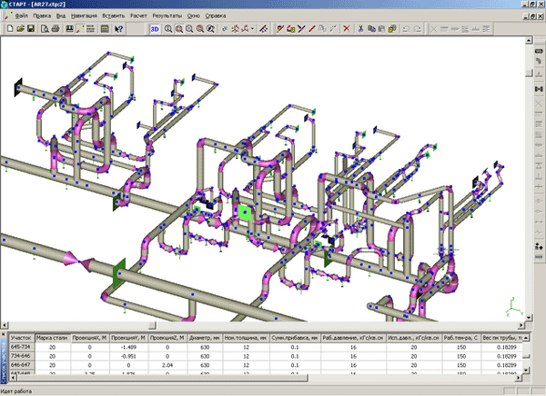
Task: Click the blue-dot magnifier zoom icon
Action: click(189, 29)
